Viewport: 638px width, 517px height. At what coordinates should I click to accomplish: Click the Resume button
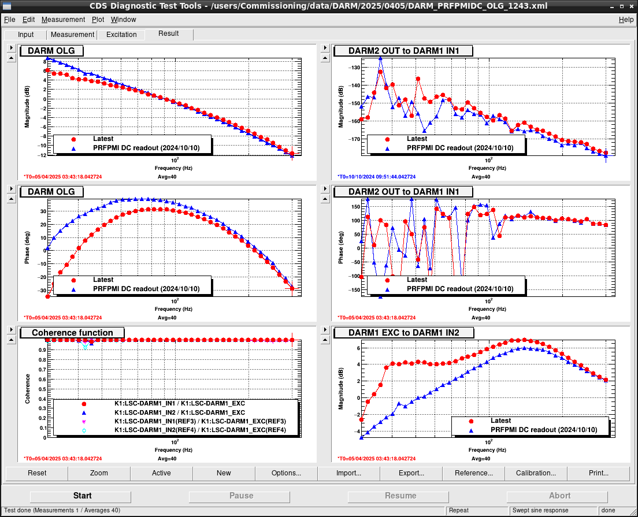[398, 496]
